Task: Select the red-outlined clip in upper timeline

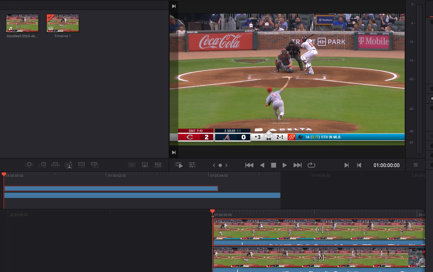Action: 111,188
